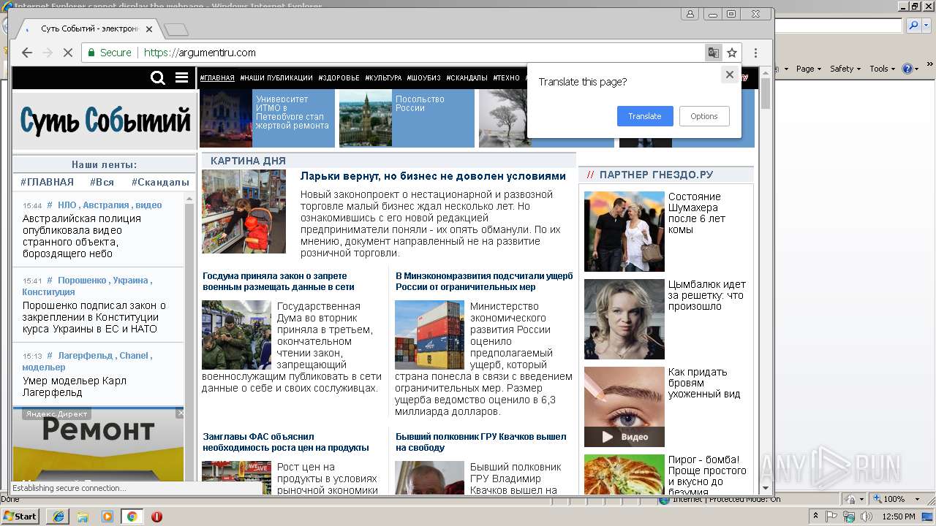This screenshot has height=526, width=936.
Task: Show hidden system tray icons
Action: (818, 517)
